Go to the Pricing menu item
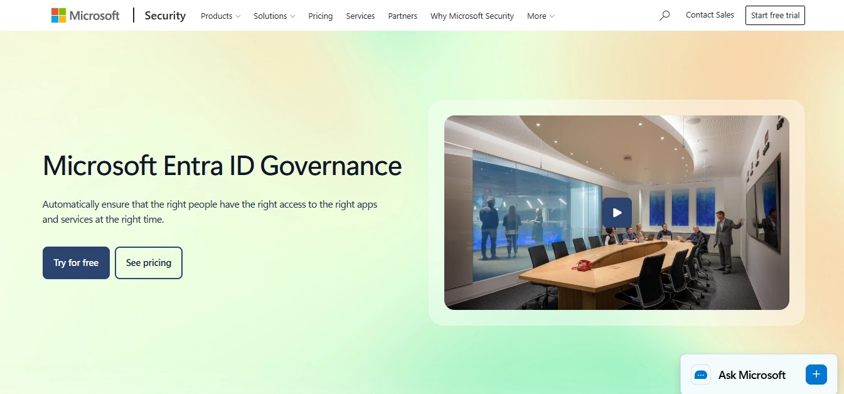The width and height of the screenshot is (844, 394). pos(321,16)
